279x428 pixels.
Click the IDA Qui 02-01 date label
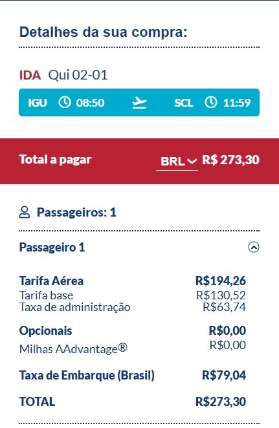[x=63, y=75]
